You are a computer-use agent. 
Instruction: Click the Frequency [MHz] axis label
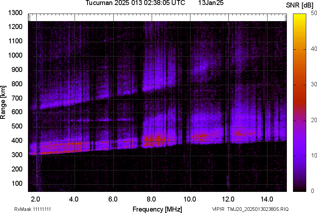coord(157,209)
